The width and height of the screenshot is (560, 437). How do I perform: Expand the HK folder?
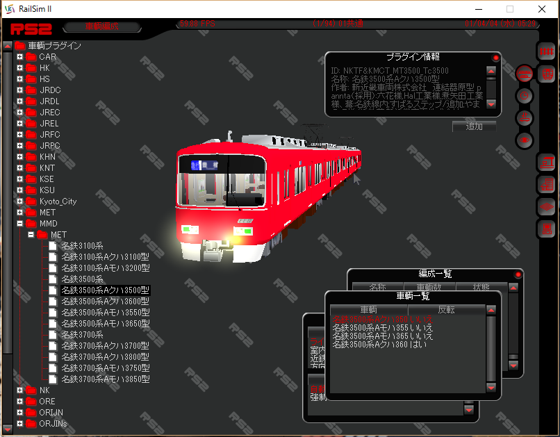(19, 68)
